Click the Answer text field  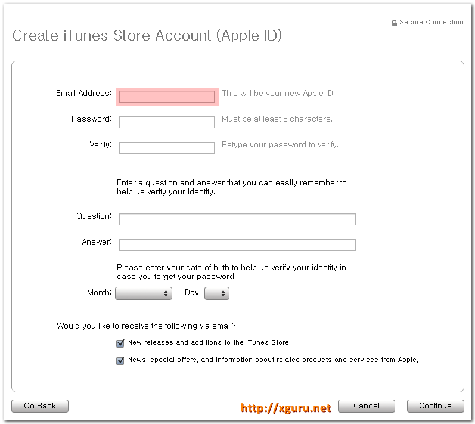coord(237,245)
